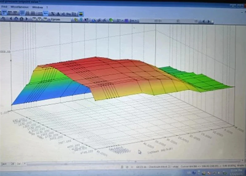Click the axis label 40.0000
The height and width of the screenshot is (176, 246).
pyautogui.click(x=148, y=146)
